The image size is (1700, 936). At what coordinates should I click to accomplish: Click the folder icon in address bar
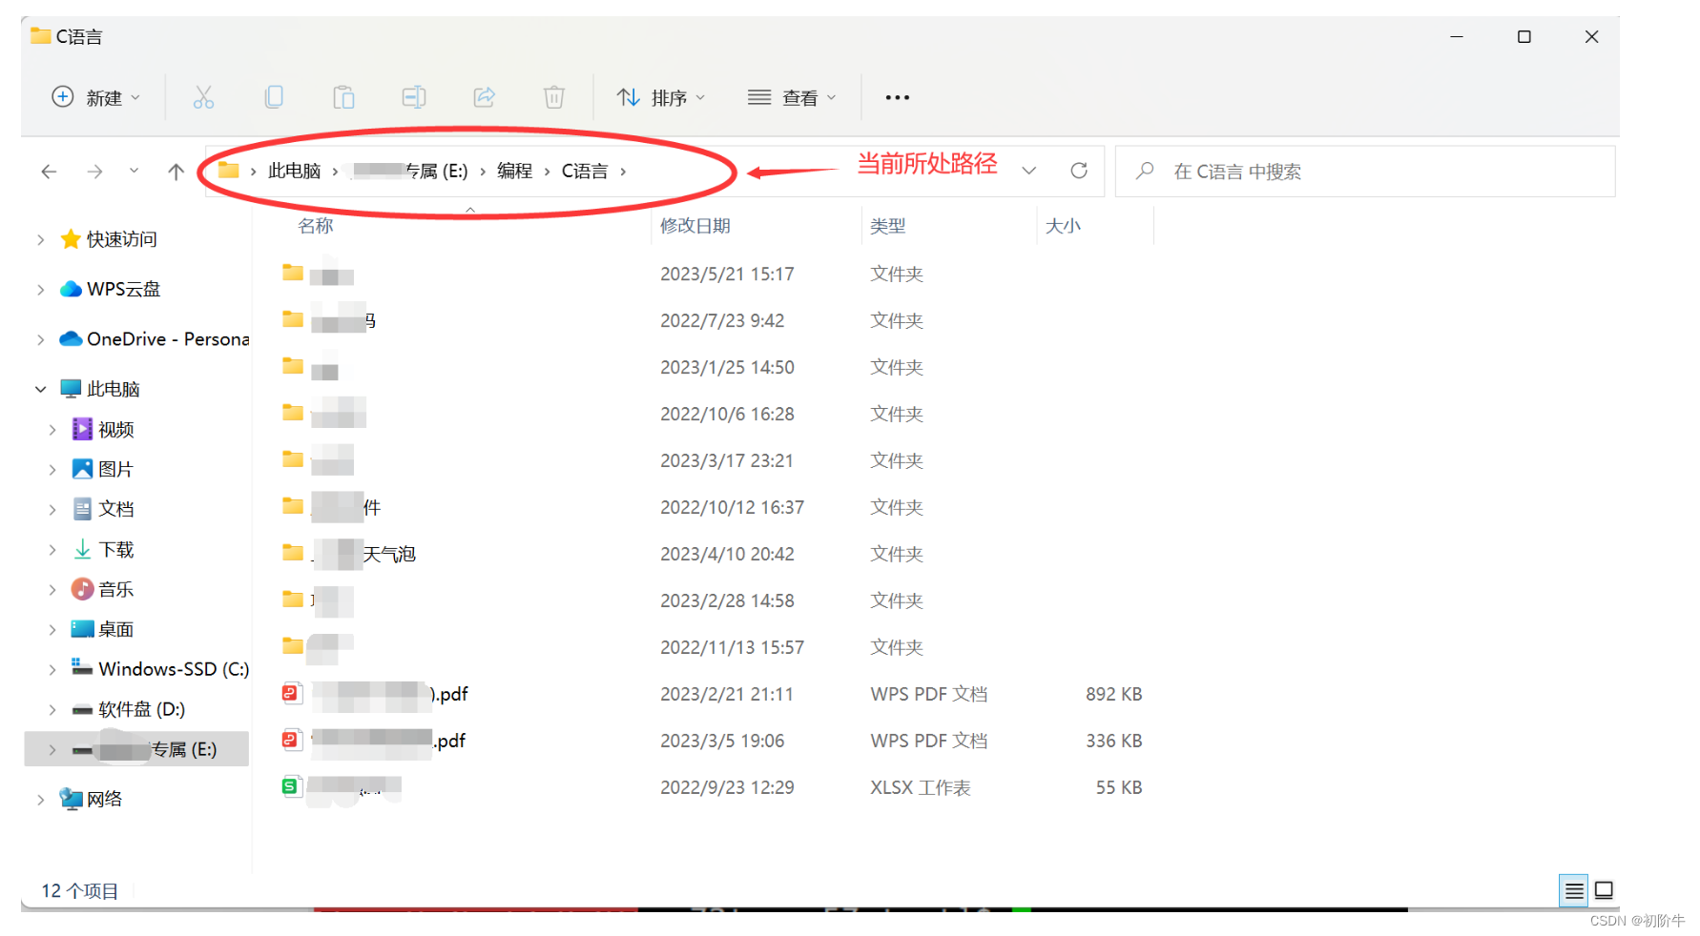click(228, 171)
